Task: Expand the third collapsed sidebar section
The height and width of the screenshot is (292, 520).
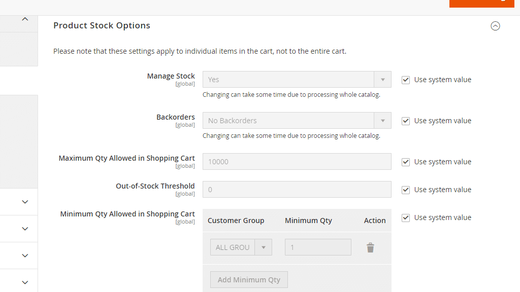Action: 25,255
